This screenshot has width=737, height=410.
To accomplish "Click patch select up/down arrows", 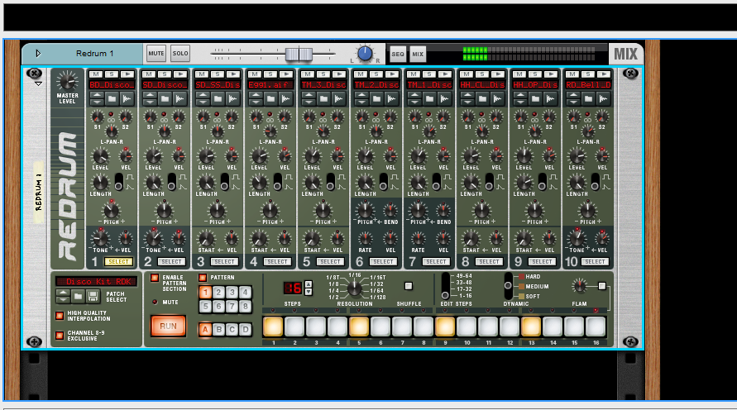I will (63, 296).
